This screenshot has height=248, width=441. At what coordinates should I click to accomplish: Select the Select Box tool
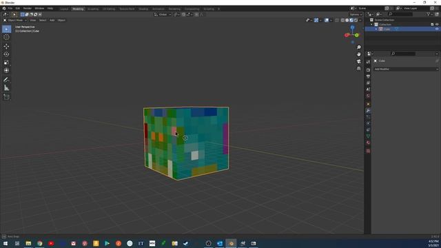[x=6, y=29]
